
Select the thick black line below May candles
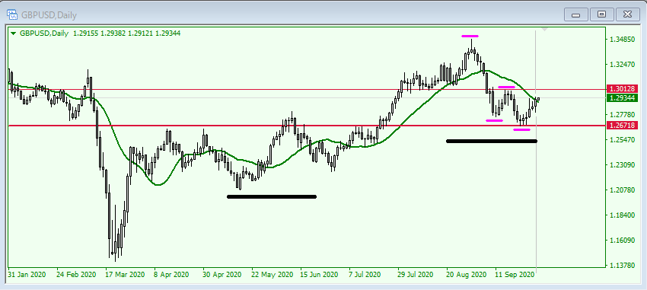272,197
